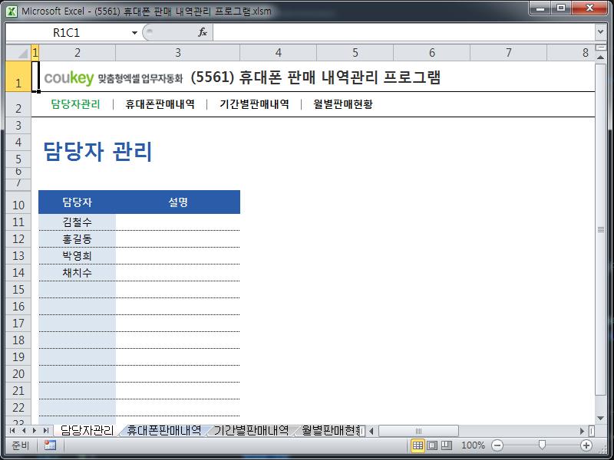Select column header 3
This screenshot has height=460, width=614.
pyautogui.click(x=178, y=52)
